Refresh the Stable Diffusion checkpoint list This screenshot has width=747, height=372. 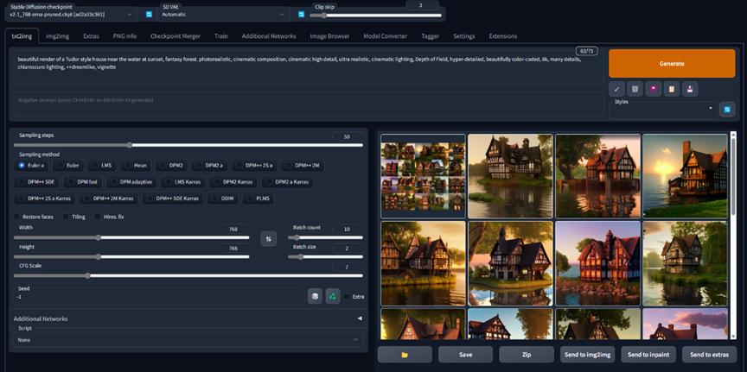pos(149,15)
